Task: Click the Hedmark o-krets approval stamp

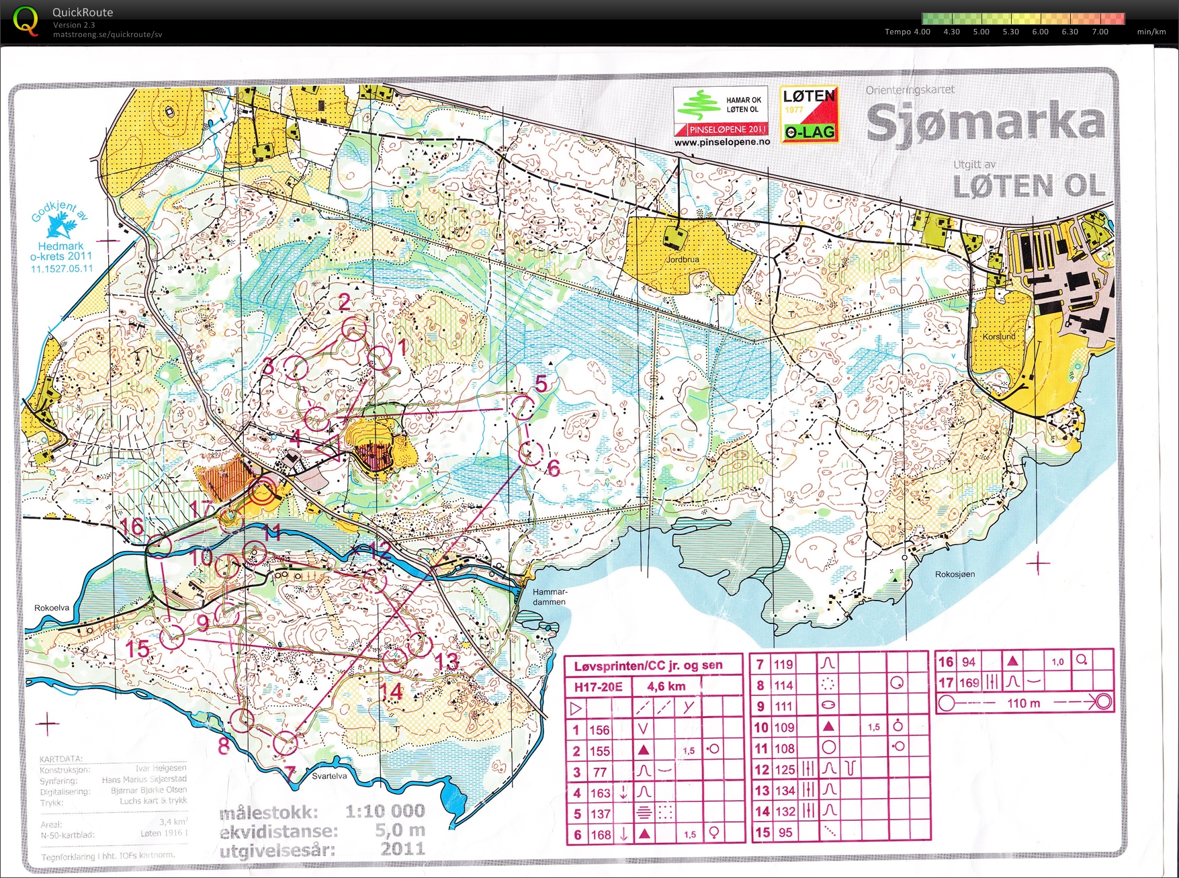Action: tap(61, 238)
